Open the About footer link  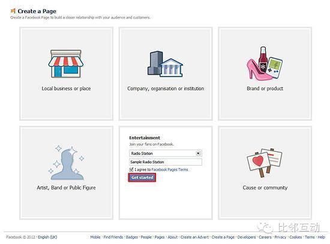click(173, 237)
